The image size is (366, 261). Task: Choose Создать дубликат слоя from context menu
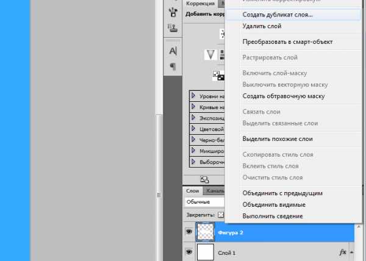[277, 14]
